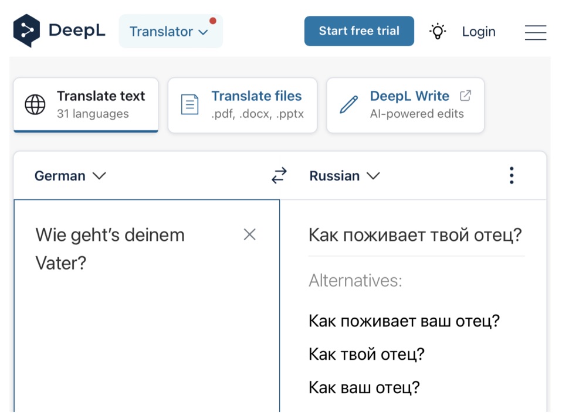Image resolution: width=569 pixels, height=419 pixels.
Task: Open the German source language dropdown
Action: tap(70, 176)
